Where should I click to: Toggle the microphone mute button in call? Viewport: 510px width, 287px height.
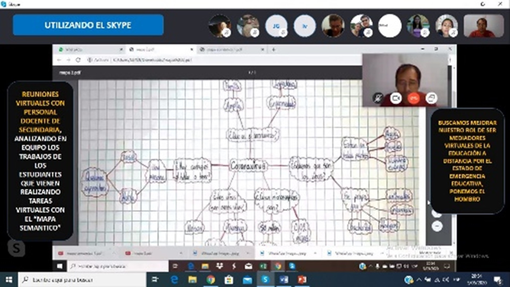[x=378, y=98]
